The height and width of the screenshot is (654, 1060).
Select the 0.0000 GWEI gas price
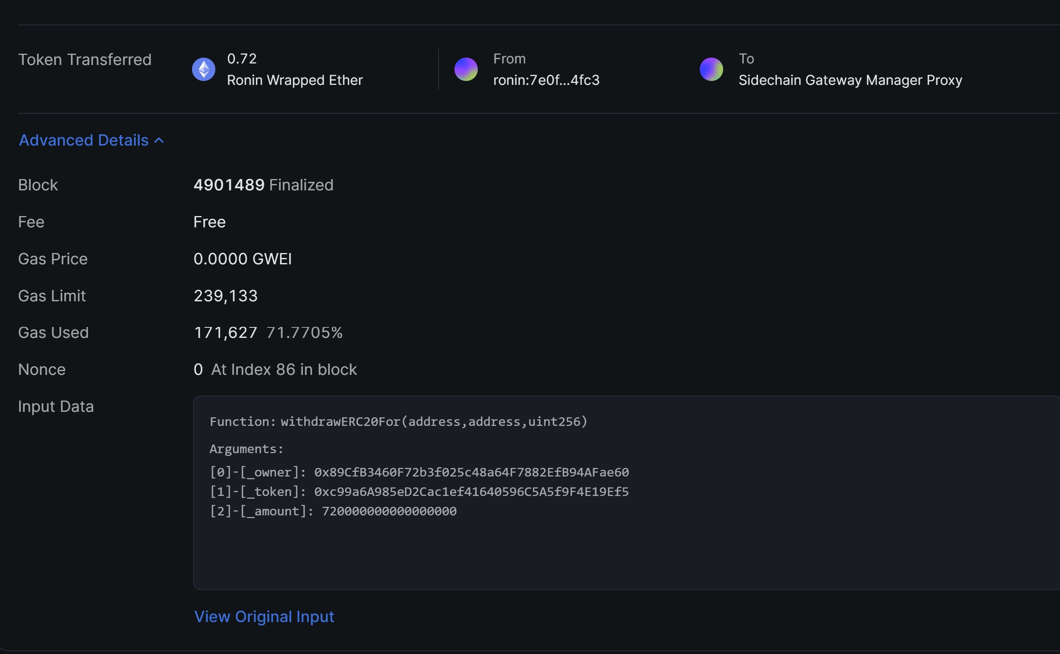242,258
